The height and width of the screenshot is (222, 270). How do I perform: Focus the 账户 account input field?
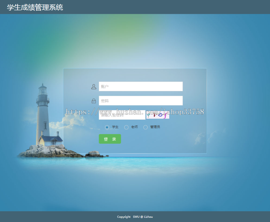point(140,86)
